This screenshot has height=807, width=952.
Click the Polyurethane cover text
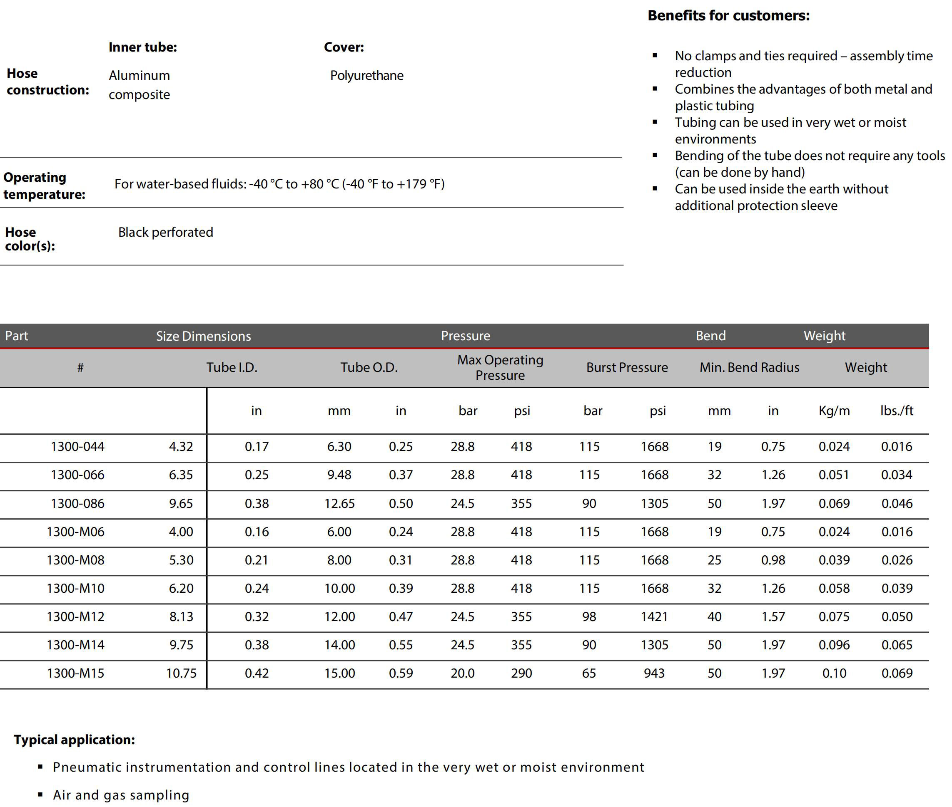tap(366, 75)
